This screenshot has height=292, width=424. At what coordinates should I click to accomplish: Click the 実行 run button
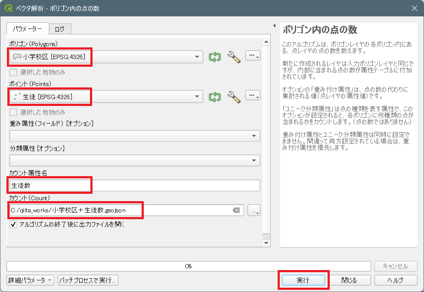click(x=303, y=280)
